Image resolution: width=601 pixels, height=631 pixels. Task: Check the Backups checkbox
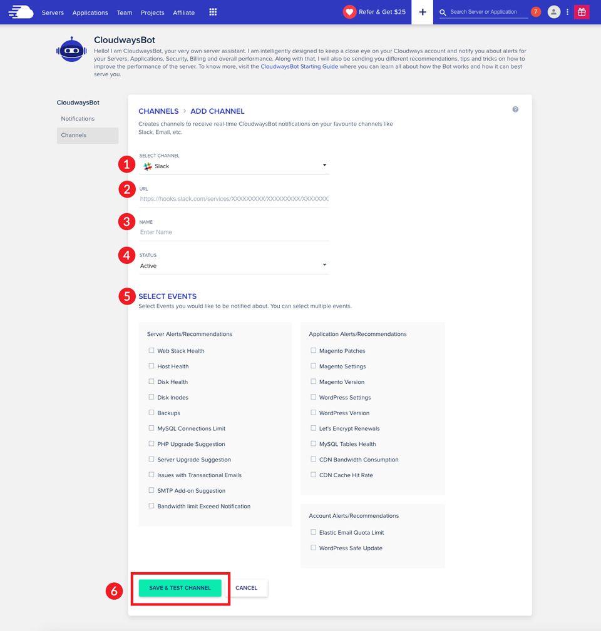[x=152, y=413]
